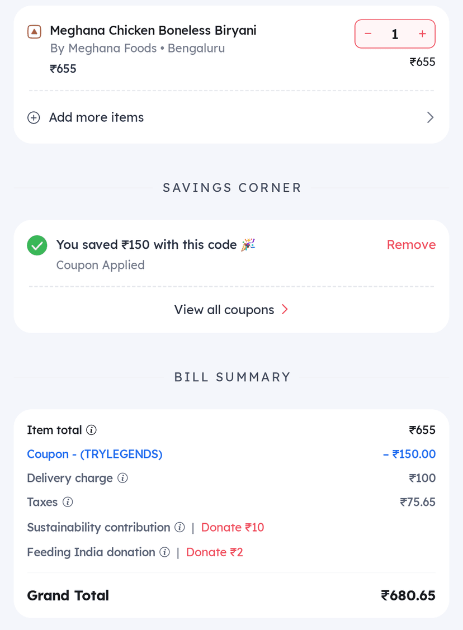Decrease biryani quantity with minus button
This screenshot has width=463, height=630.
pyautogui.click(x=368, y=34)
